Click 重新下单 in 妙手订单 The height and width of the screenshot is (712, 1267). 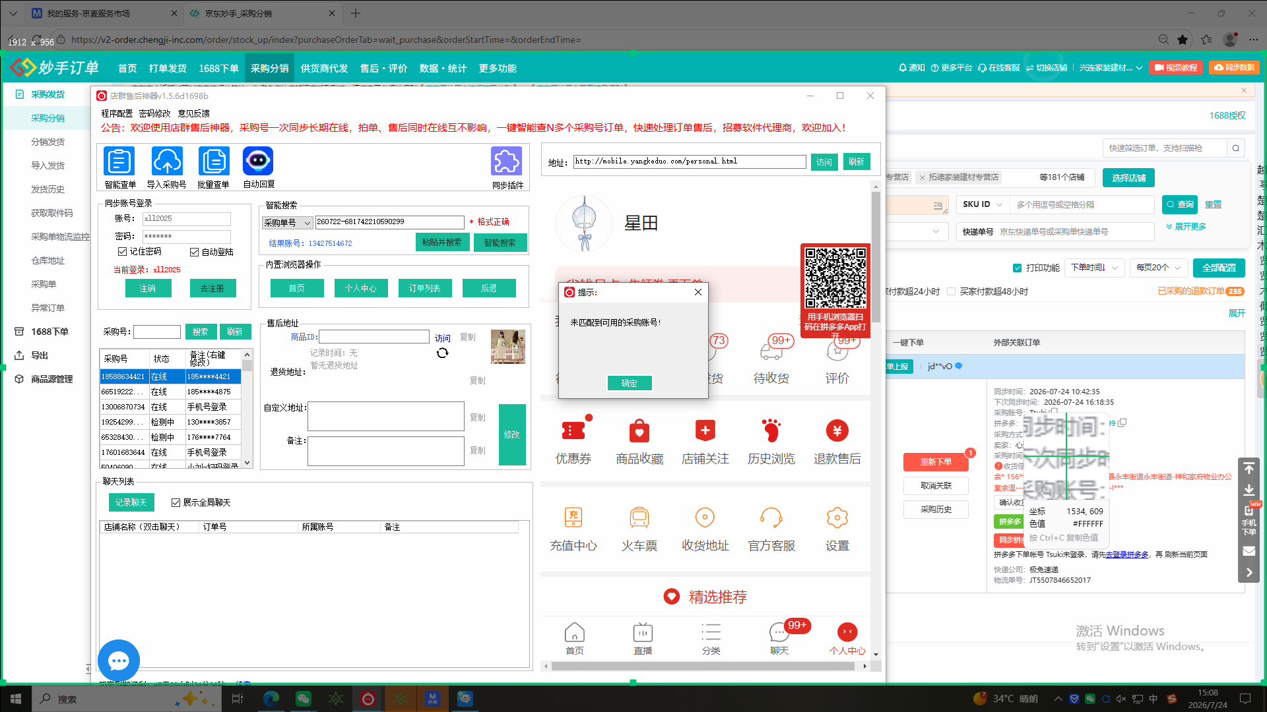[x=936, y=461]
